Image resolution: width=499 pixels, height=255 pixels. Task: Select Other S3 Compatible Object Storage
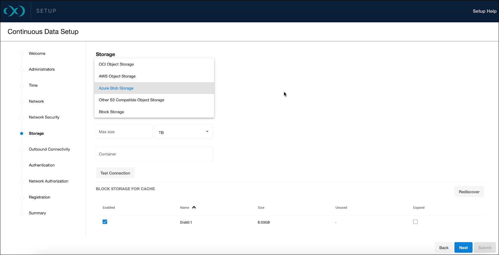(x=131, y=100)
